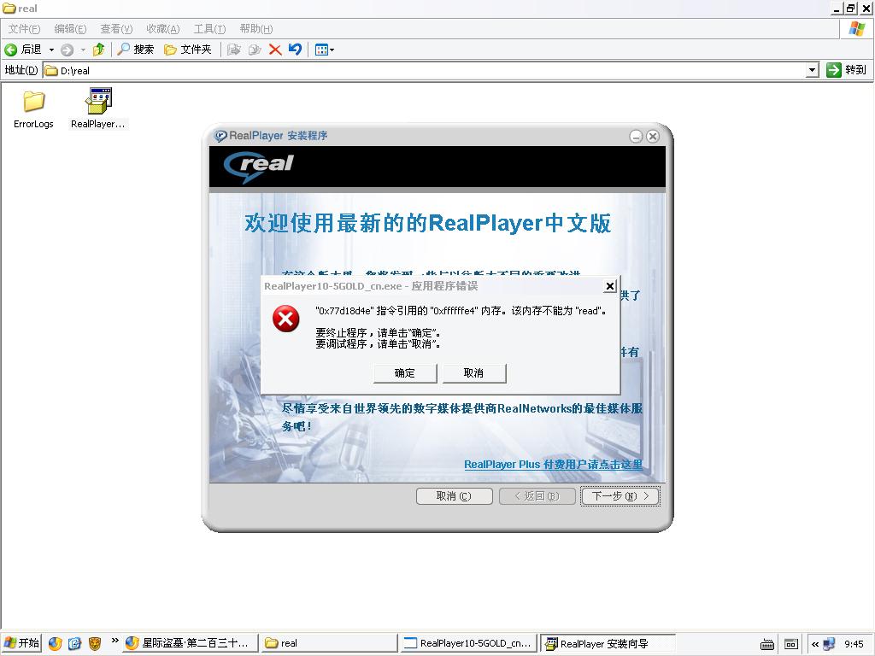The image size is (875, 656).
Task: Click the Copy To toolbar icon
Action: coord(255,50)
